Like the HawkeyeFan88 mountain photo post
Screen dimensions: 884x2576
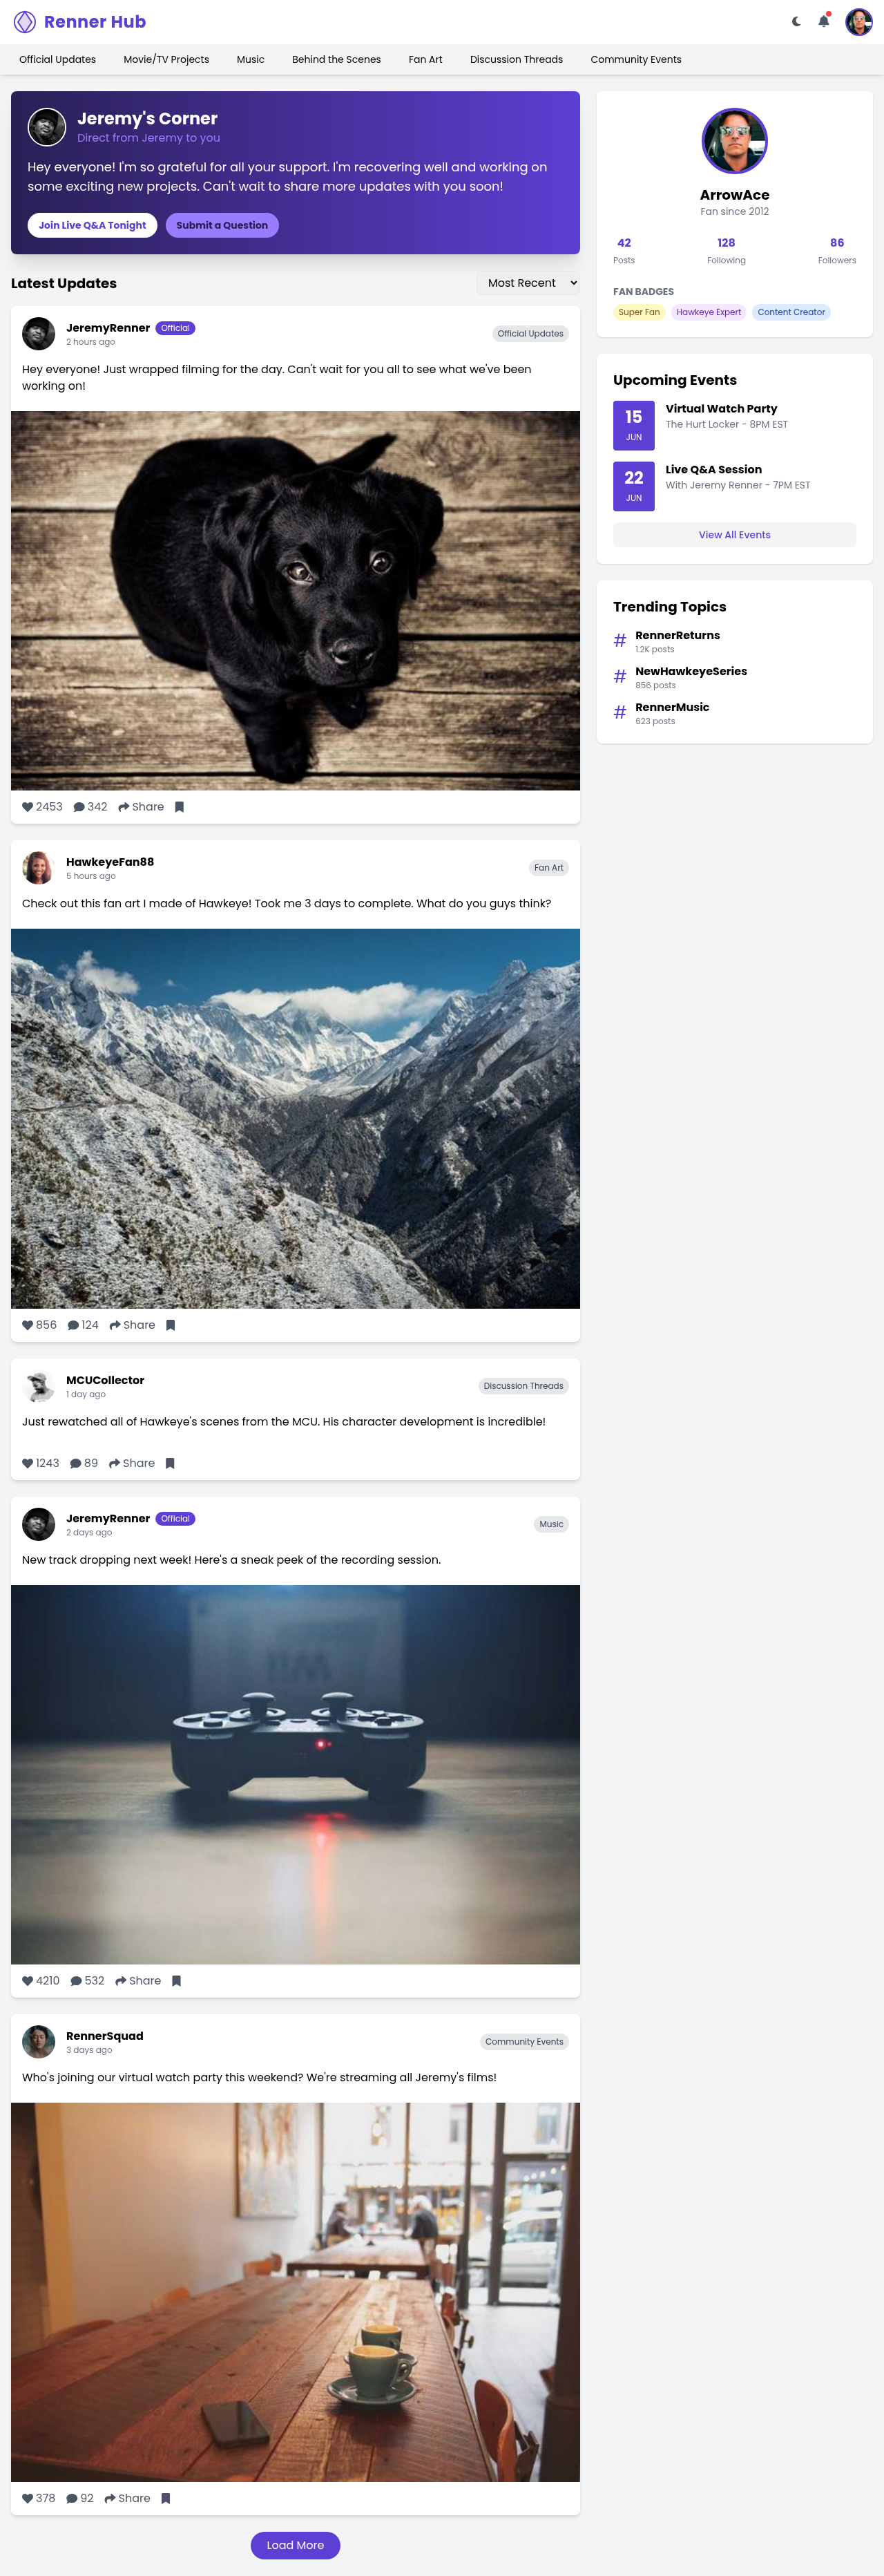[x=27, y=1325]
